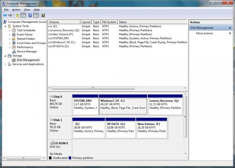Select the Device Manager icon
This screenshot has width=235, height=168.
(x=14, y=52)
